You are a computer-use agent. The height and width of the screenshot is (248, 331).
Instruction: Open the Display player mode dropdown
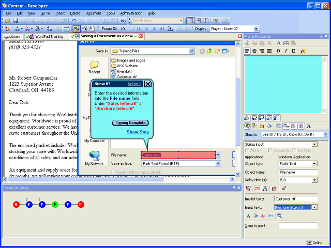click(x=256, y=29)
